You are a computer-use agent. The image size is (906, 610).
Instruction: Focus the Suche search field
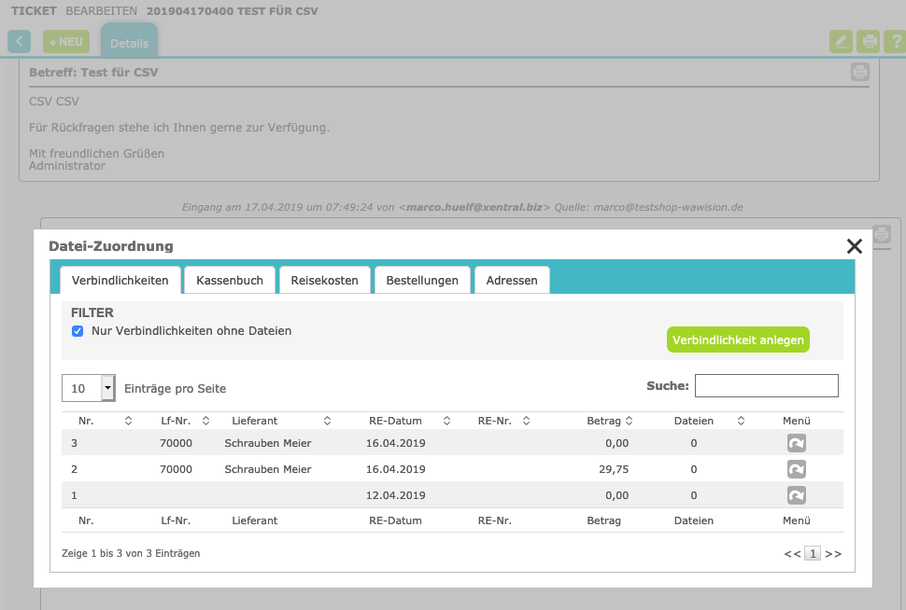click(766, 386)
